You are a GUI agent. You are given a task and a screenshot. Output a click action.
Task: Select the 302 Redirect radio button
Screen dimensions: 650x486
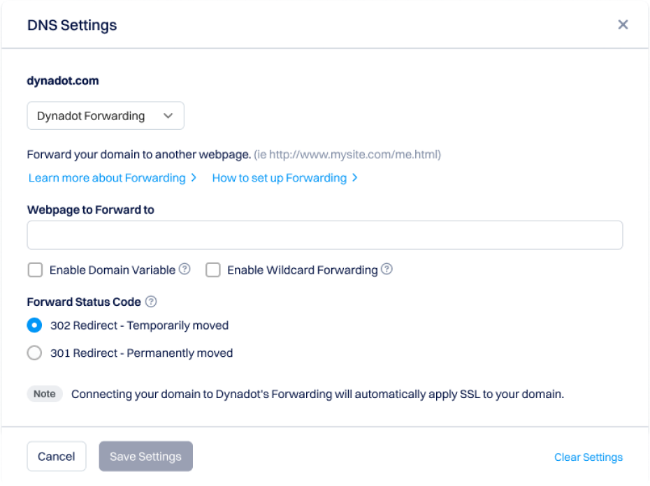coord(34,325)
